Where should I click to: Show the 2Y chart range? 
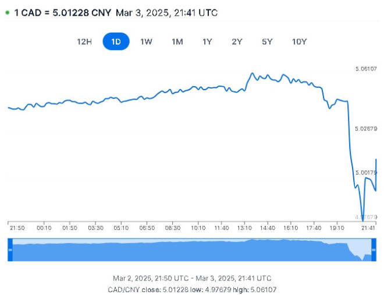pyautogui.click(x=237, y=42)
